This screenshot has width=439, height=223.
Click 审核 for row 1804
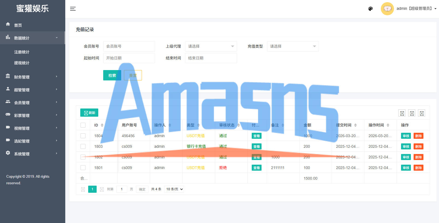tap(406, 136)
